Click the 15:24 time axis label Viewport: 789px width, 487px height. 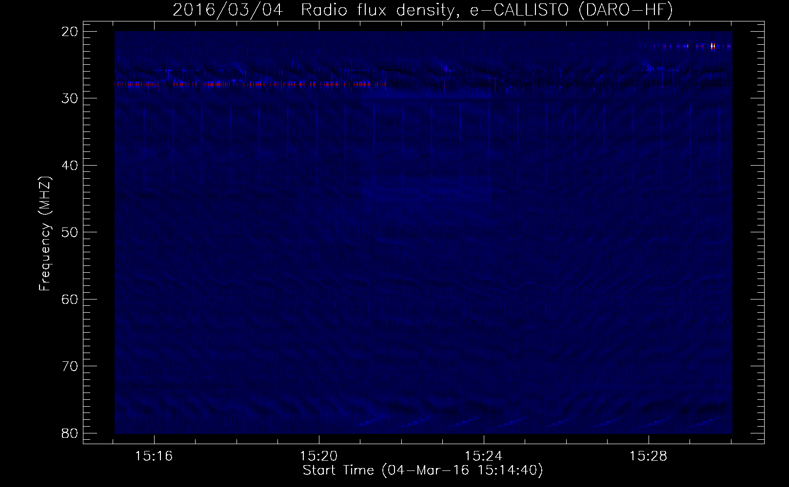click(x=483, y=456)
